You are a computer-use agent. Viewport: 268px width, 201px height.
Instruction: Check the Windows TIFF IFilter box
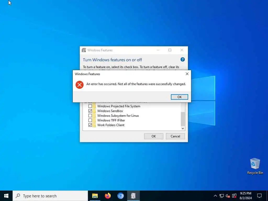tap(90, 120)
